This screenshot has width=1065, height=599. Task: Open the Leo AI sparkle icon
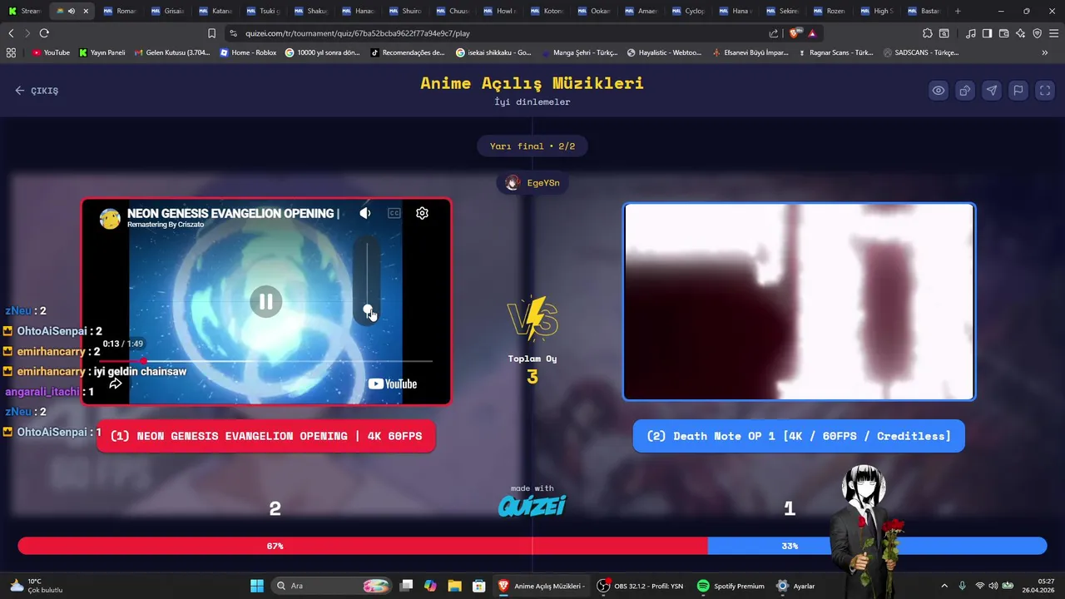click(1020, 33)
